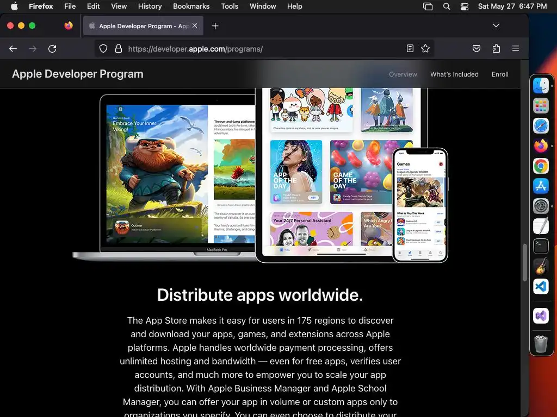Viewport: 557px width, 417px height.
Task: Toggle Reader View icon in address bar
Action: [410, 48]
